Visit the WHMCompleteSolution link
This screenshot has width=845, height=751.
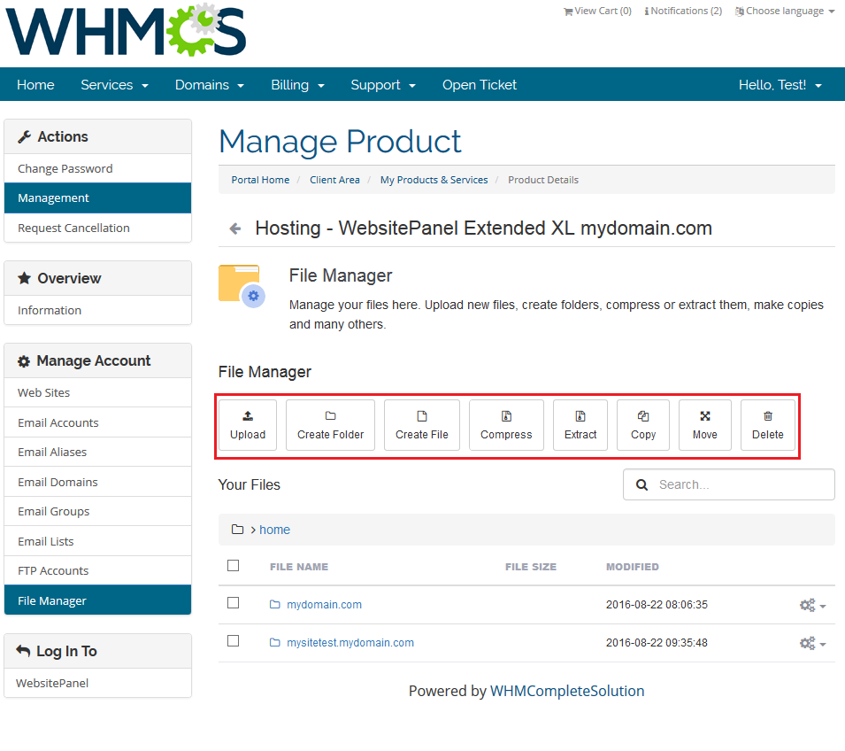click(567, 691)
